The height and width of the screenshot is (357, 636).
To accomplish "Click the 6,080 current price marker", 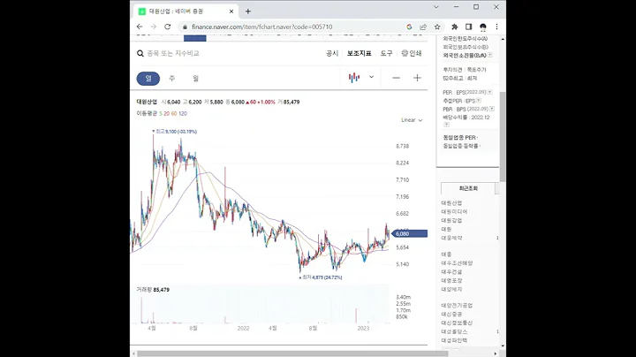I will [x=410, y=233].
